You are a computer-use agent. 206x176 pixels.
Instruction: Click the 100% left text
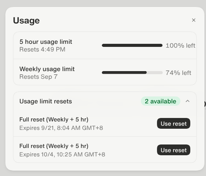coord(180,46)
